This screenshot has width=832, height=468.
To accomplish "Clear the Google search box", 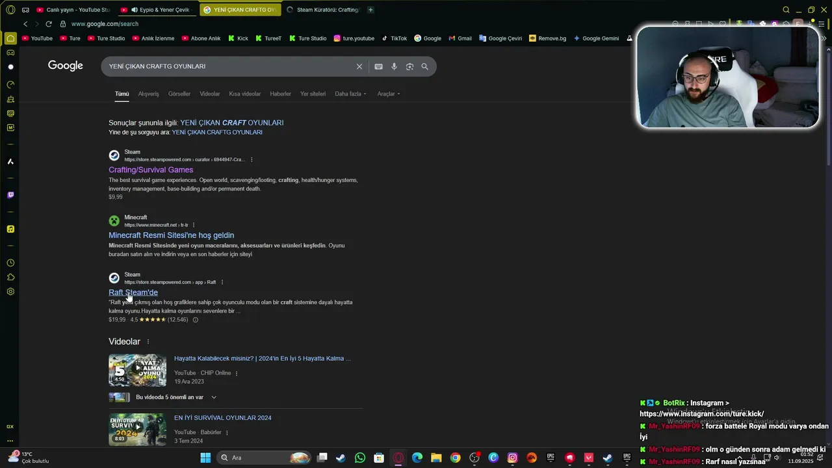I will [359, 66].
